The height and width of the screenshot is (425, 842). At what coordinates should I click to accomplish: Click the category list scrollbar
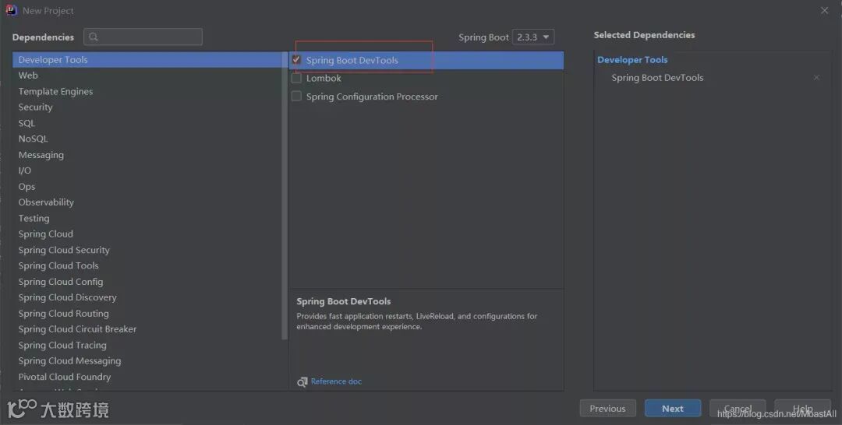[x=285, y=195]
